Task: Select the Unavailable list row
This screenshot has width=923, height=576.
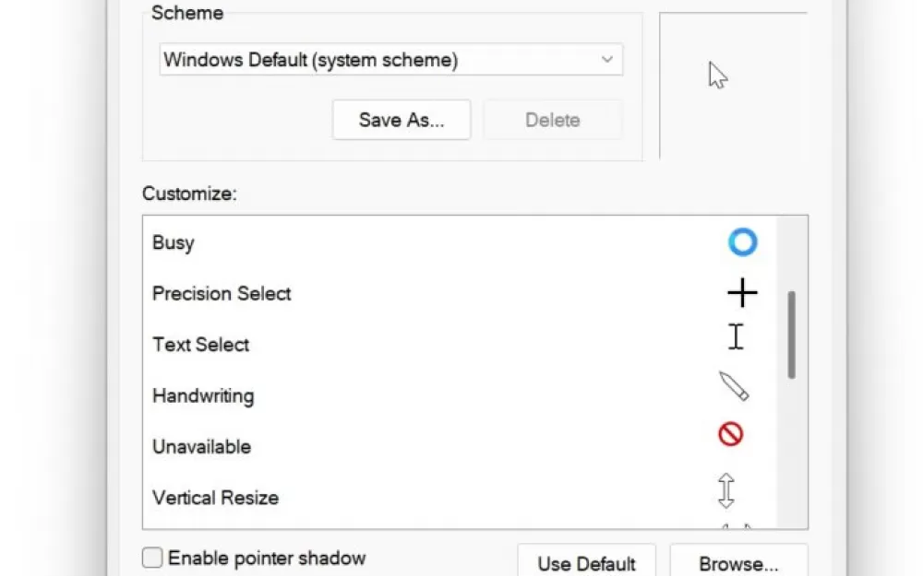Action: [459, 447]
